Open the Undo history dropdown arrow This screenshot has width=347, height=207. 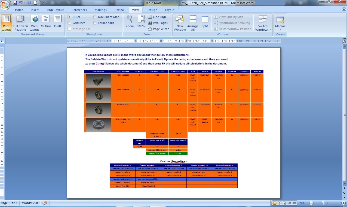[x=24, y=3]
